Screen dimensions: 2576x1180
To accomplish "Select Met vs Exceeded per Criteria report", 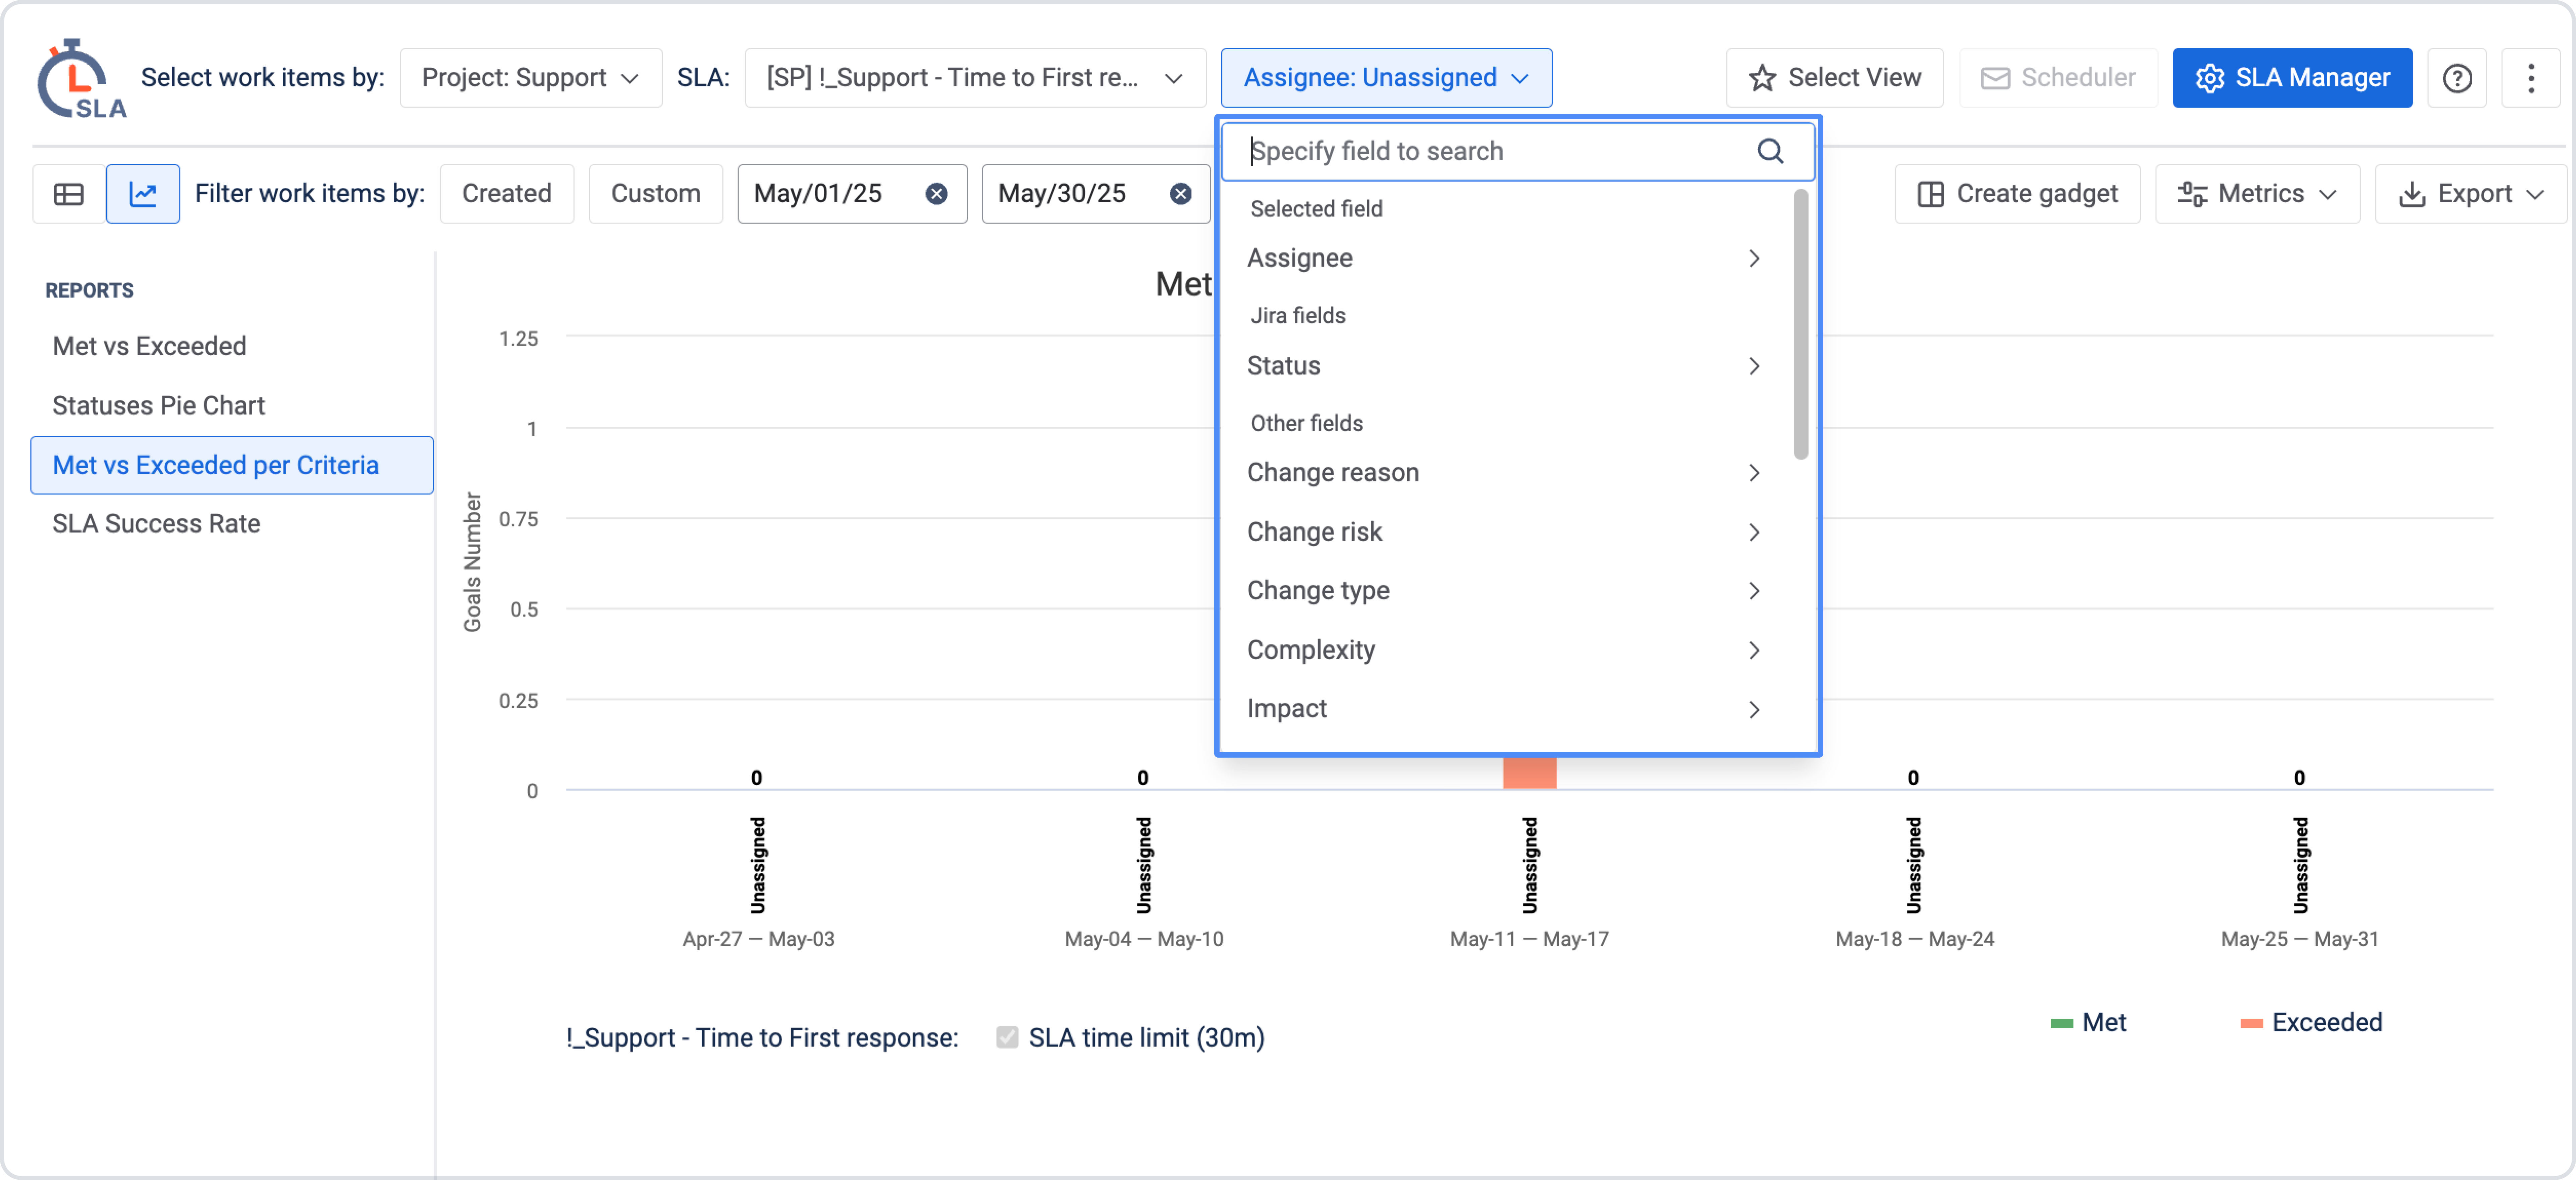I will pyautogui.click(x=232, y=466).
